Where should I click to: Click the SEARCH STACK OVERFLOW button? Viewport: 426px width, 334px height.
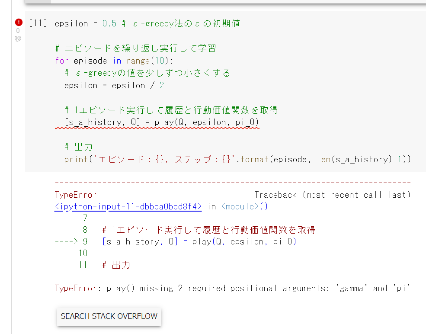click(x=109, y=316)
